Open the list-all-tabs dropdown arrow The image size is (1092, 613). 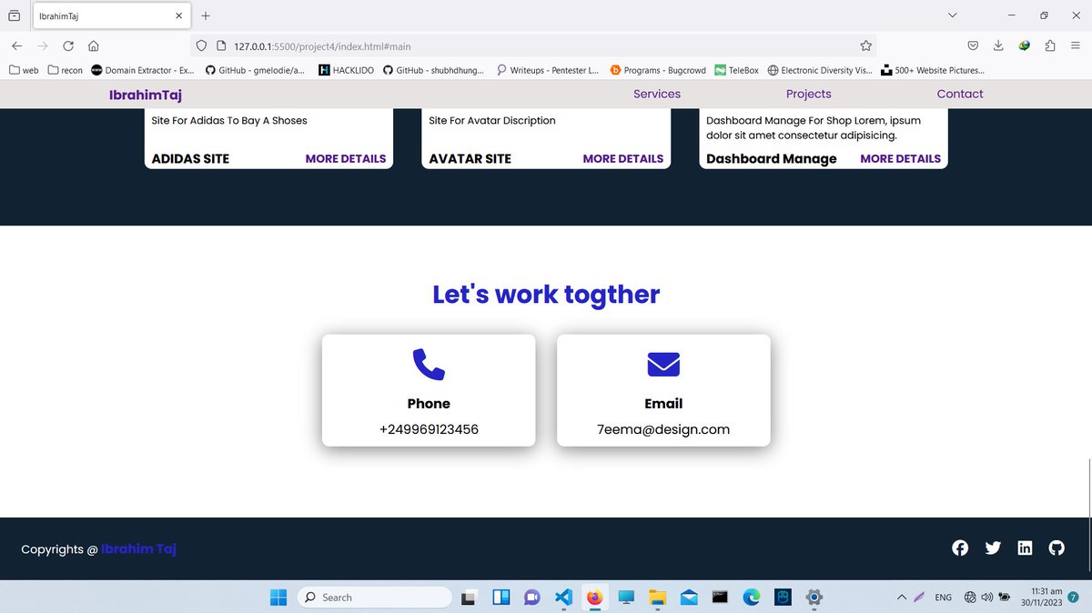(952, 15)
